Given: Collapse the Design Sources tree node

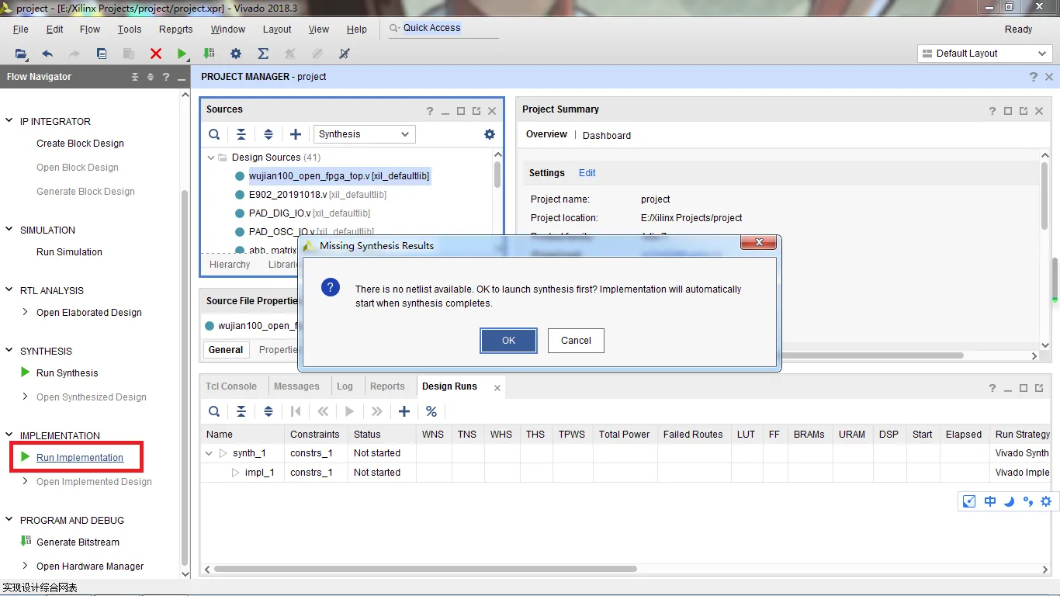Looking at the screenshot, I should pos(210,158).
